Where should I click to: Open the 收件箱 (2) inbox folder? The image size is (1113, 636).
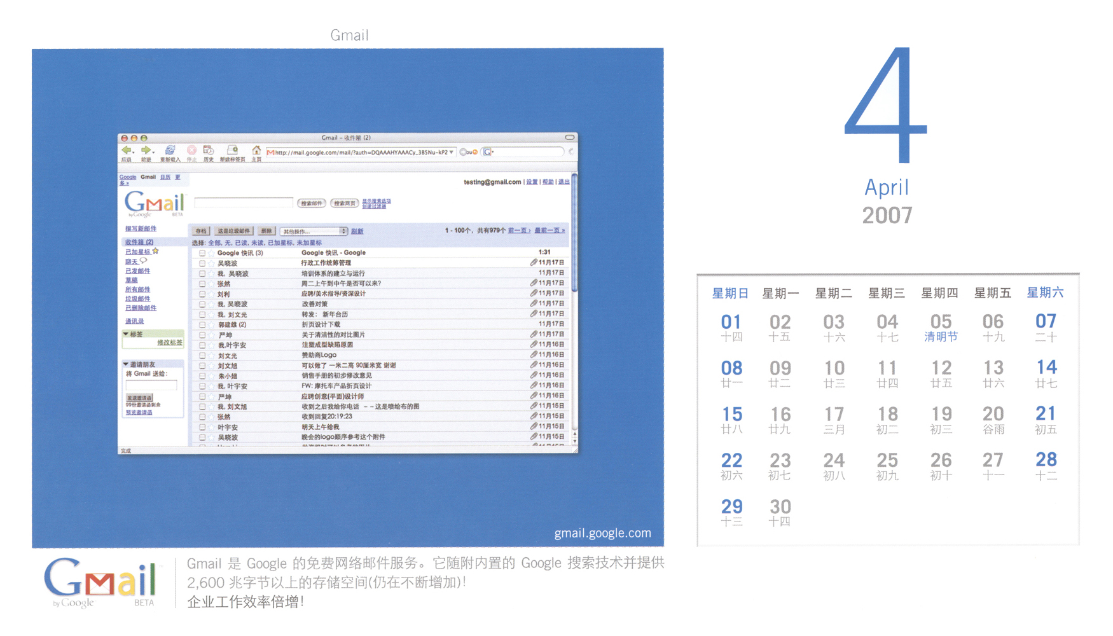point(139,242)
